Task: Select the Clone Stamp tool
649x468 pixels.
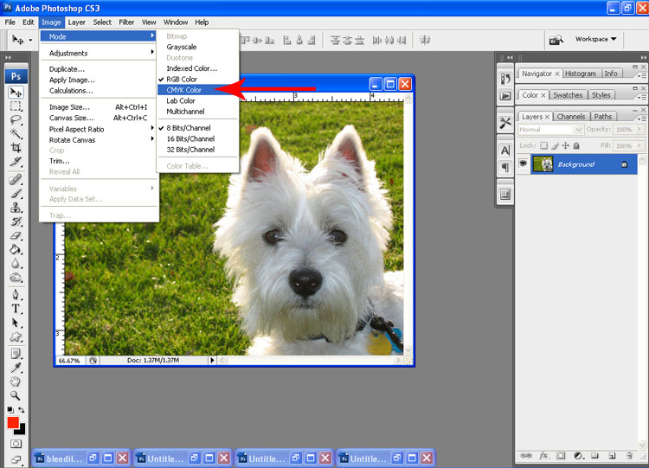Action: tap(16, 208)
